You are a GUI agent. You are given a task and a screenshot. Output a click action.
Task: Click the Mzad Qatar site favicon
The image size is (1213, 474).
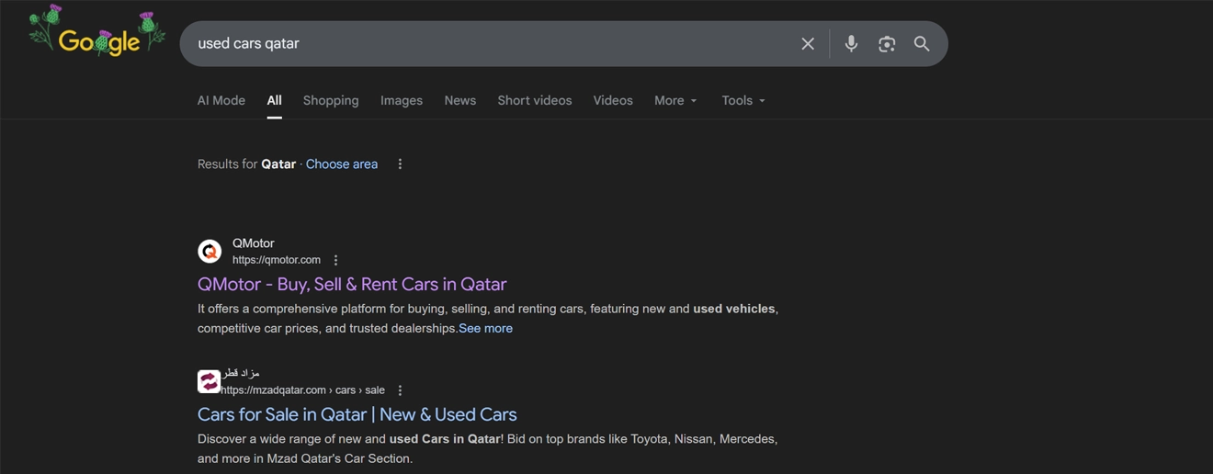[x=209, y=381]
